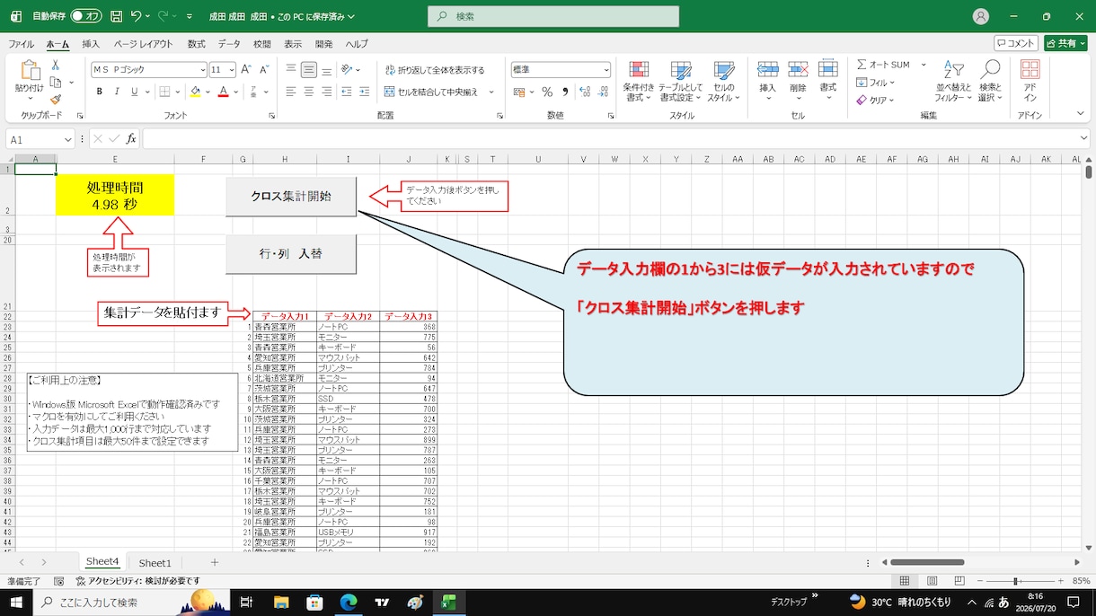Click the Paste (貼り付け) button
Image resolution: width=1096 pixels, height=616 pixels.
pyautogui.click(x=29, y=79)
